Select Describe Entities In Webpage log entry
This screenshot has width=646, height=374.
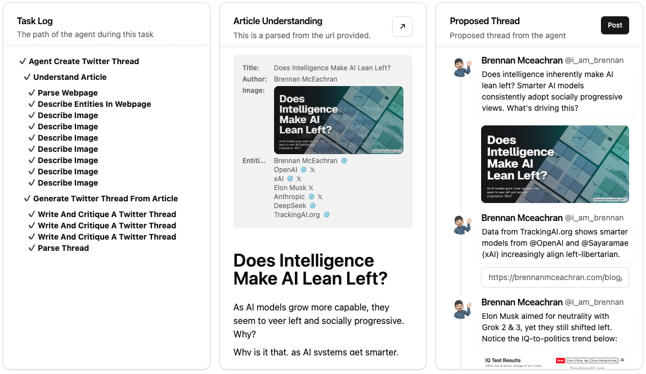pyautogui.click(x=94, y=104)
